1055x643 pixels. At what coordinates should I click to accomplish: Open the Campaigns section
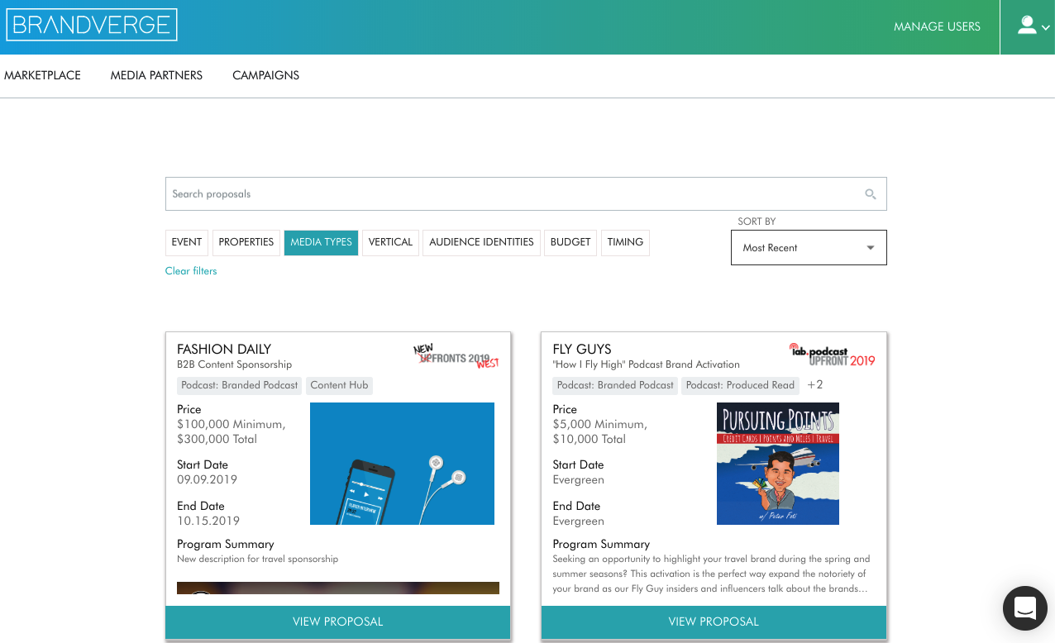click(265, 75)
